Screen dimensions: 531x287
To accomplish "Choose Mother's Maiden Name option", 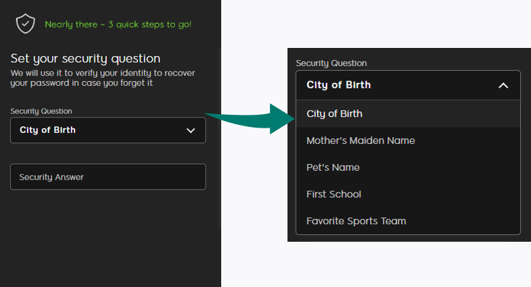I will click(361, 140).
